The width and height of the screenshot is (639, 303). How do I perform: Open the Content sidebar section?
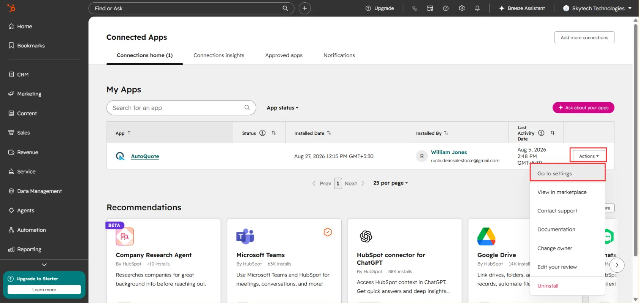click(x=23, y=113)
